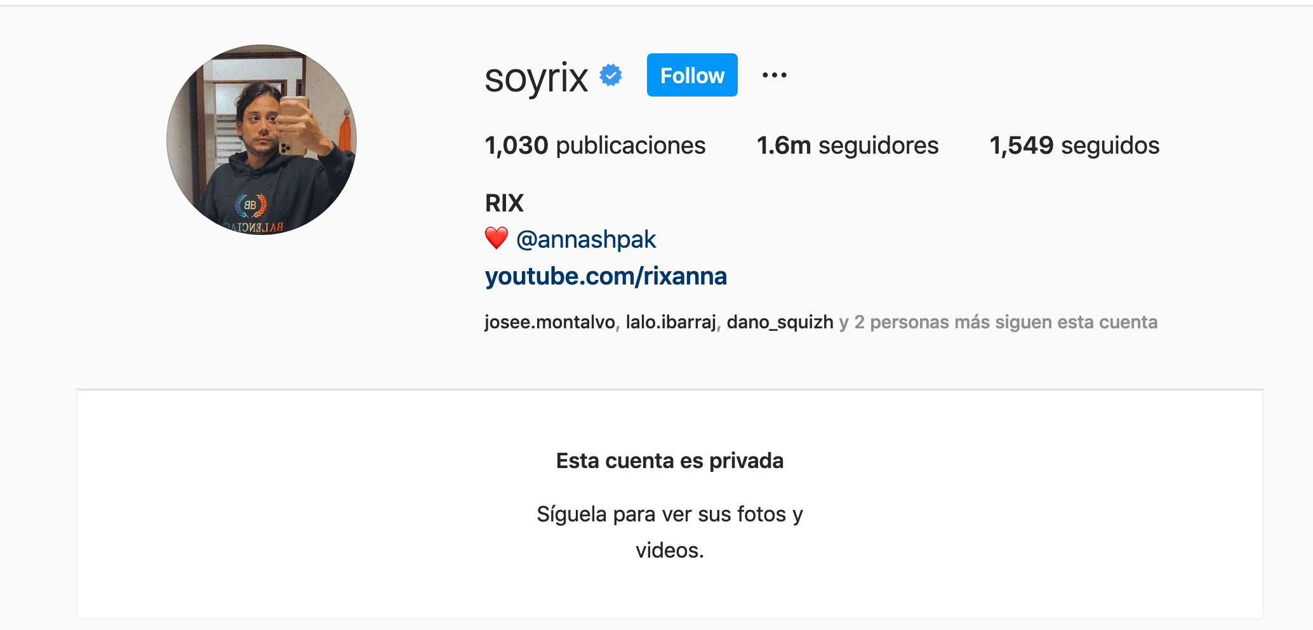Screen dimensions: 1313x630
Task: Follow the soyrix account
Action: (692, 75)
